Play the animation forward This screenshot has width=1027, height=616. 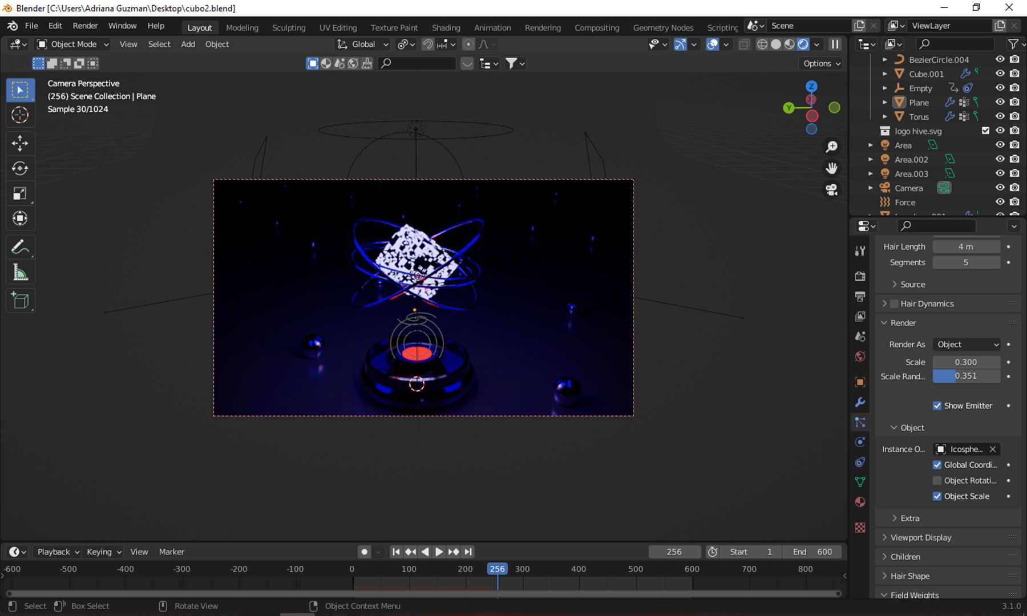click(x=439, y=552)
